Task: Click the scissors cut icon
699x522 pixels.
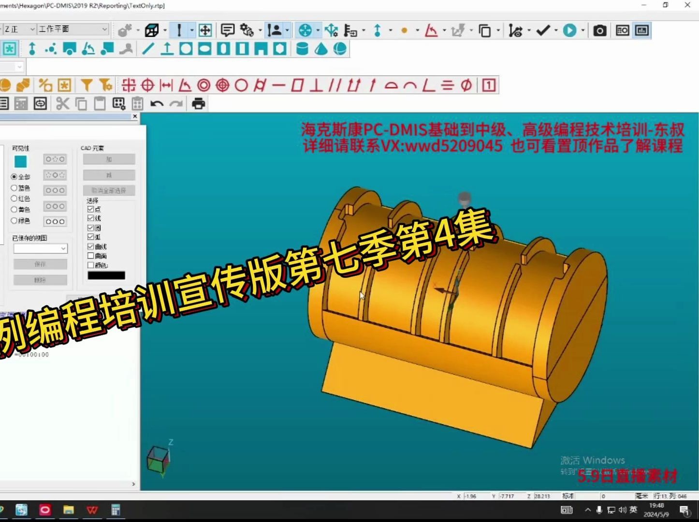Action: coord(62,103)
